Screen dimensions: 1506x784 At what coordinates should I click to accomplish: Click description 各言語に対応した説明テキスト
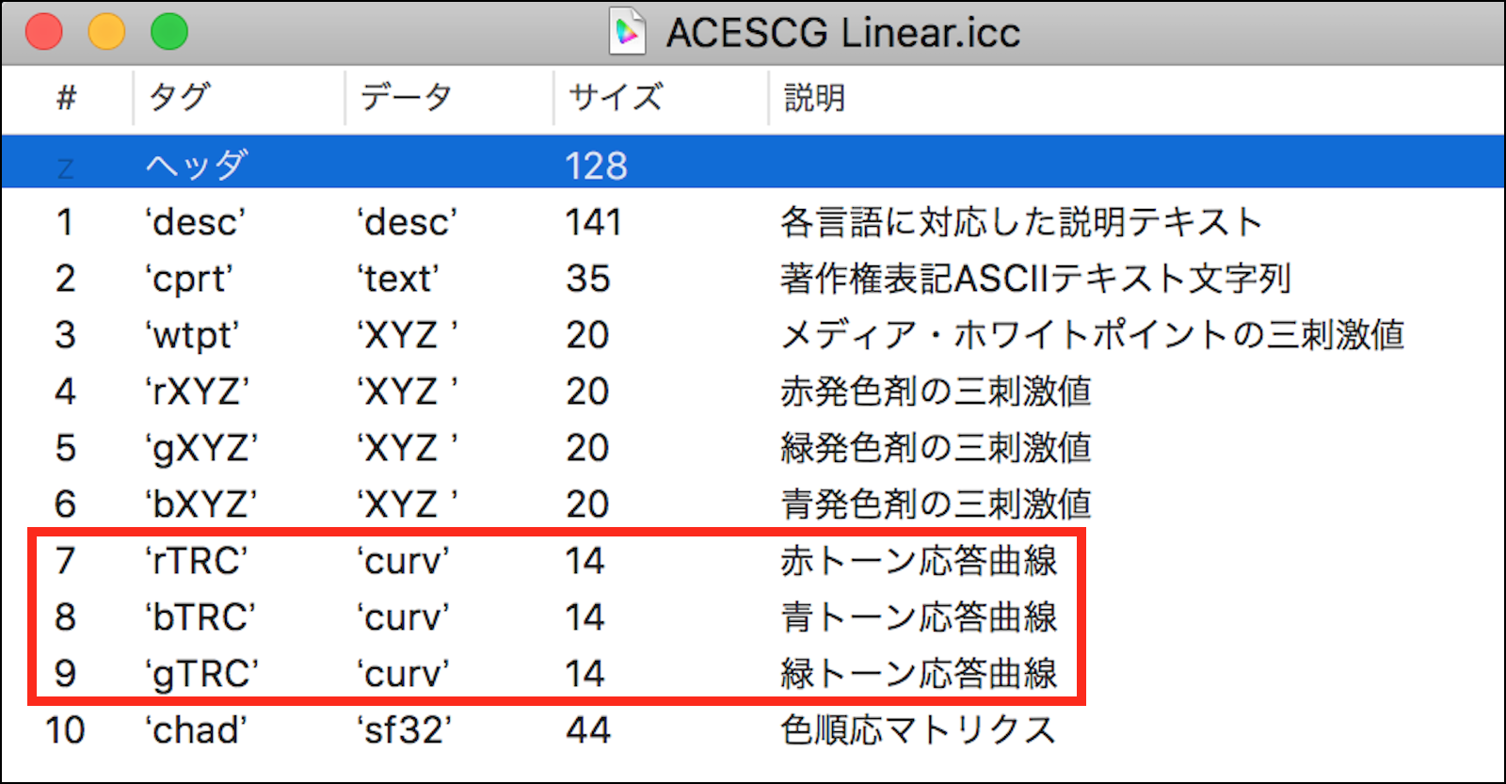click(x=1021, y=222)
